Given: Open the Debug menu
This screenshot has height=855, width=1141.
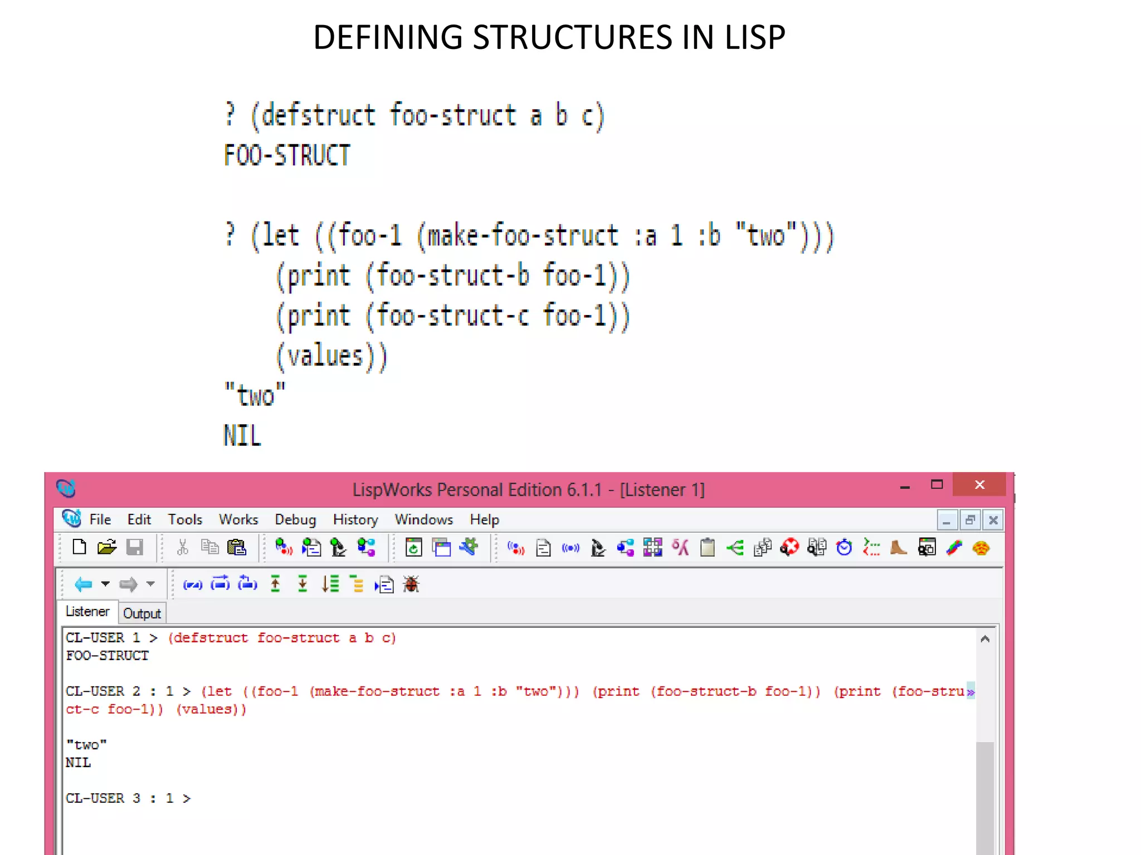Looking at the screenshot, I should coord(295,519).
